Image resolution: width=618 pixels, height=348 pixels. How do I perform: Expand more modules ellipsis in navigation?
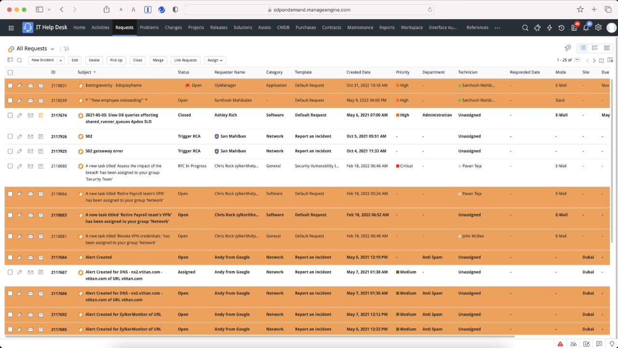pyautogui.click(x=497, y=28)
